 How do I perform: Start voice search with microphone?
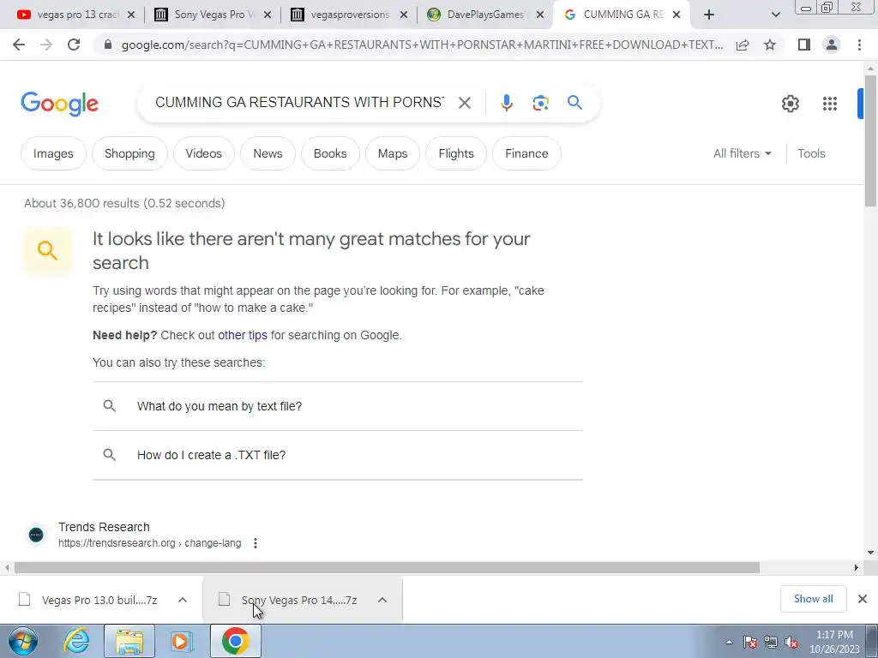[506, 103]
